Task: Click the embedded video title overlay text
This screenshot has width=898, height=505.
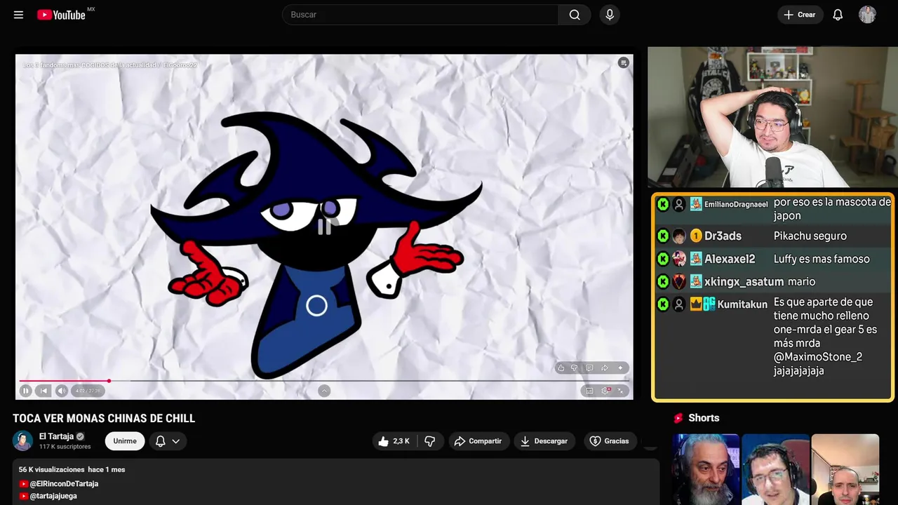Action: tap(110, 65)
